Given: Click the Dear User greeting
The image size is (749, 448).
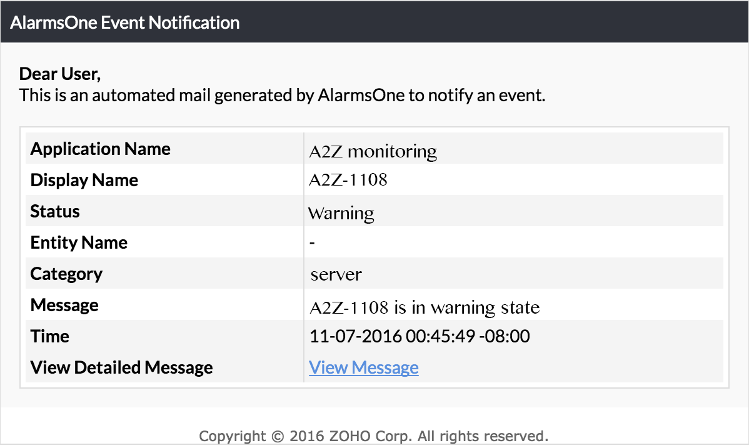Looking at the screenshot, I should [x=60, y=74].
